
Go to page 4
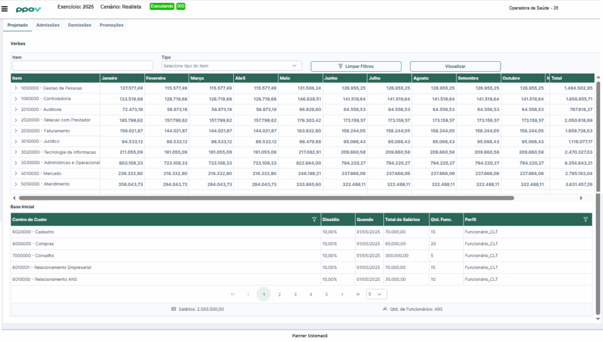311,294
